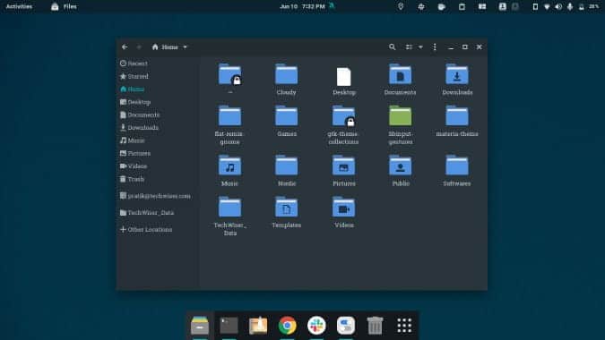
Task: Click the Home path button
Action: (x=165, y=47)
